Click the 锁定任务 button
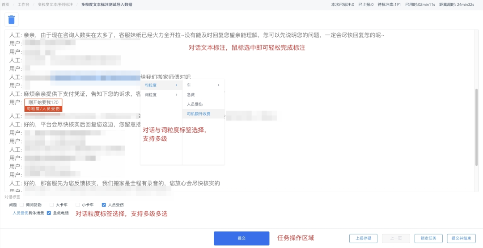Image resolution: width=483 pixels, height=248 pixels. (x=428, y=239)
